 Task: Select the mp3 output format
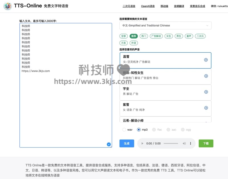[x=142, y=129]
